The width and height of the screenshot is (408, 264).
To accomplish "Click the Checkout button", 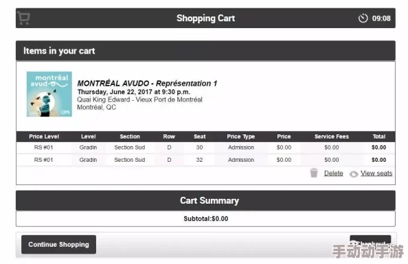I will point(370,243).
